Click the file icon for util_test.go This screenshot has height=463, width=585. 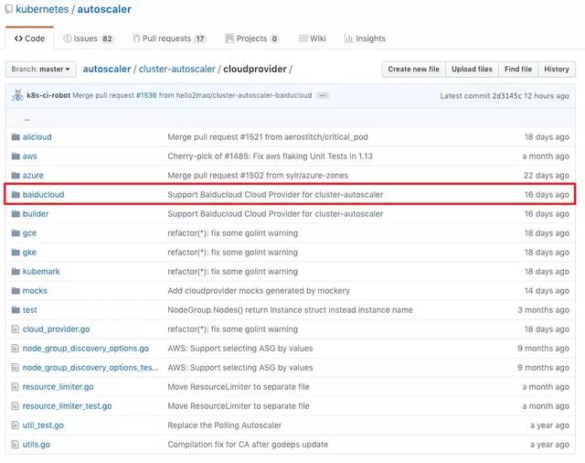15,425
